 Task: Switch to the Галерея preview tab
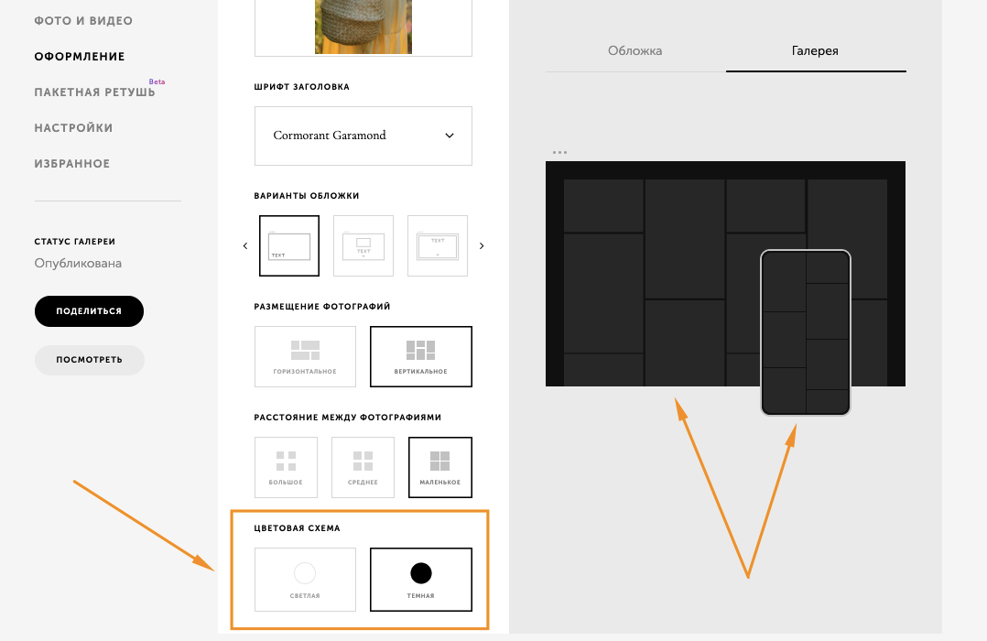(815, 51)
